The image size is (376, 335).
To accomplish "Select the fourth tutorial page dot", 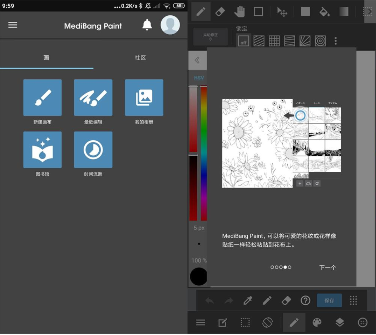I will [x=285, y=267].
